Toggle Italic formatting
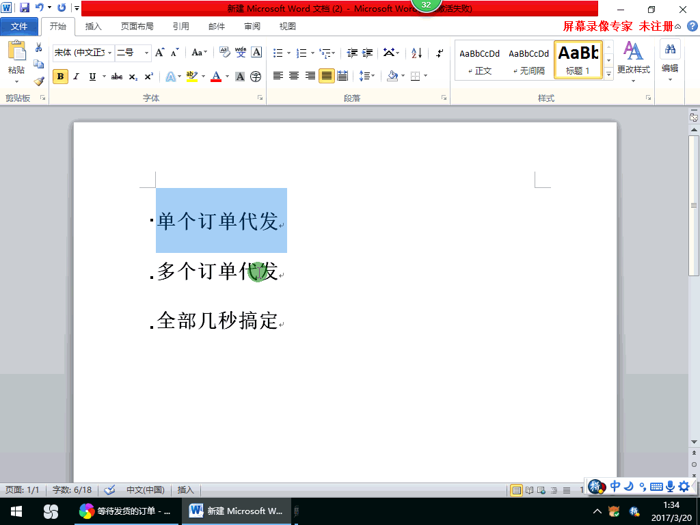 [77, 77]
